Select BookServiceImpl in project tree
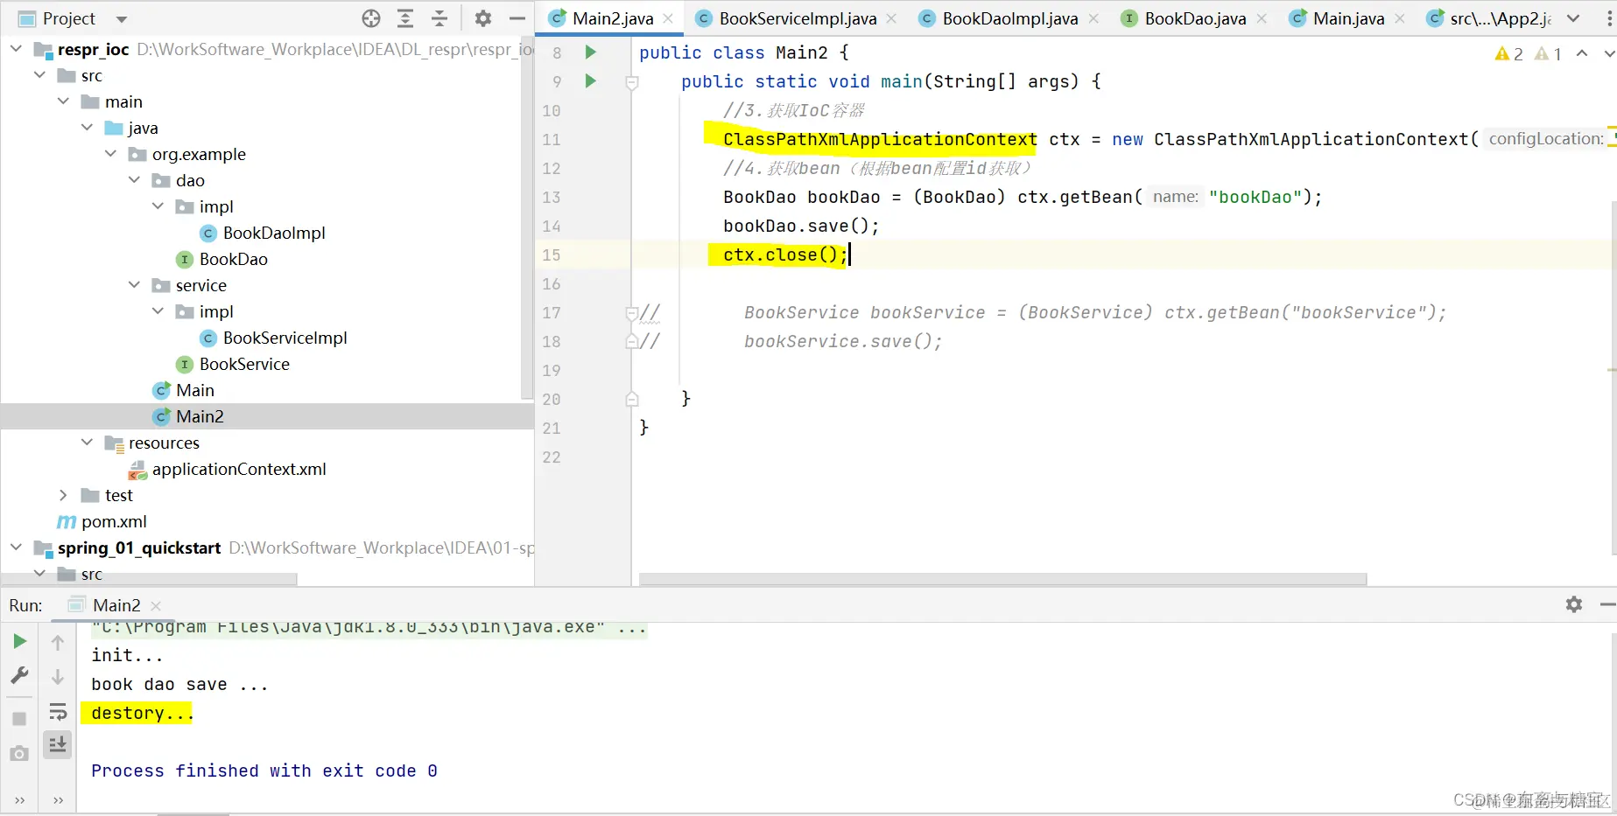The height and width of the screenshot is (816, 1617). tap(285, 338)
